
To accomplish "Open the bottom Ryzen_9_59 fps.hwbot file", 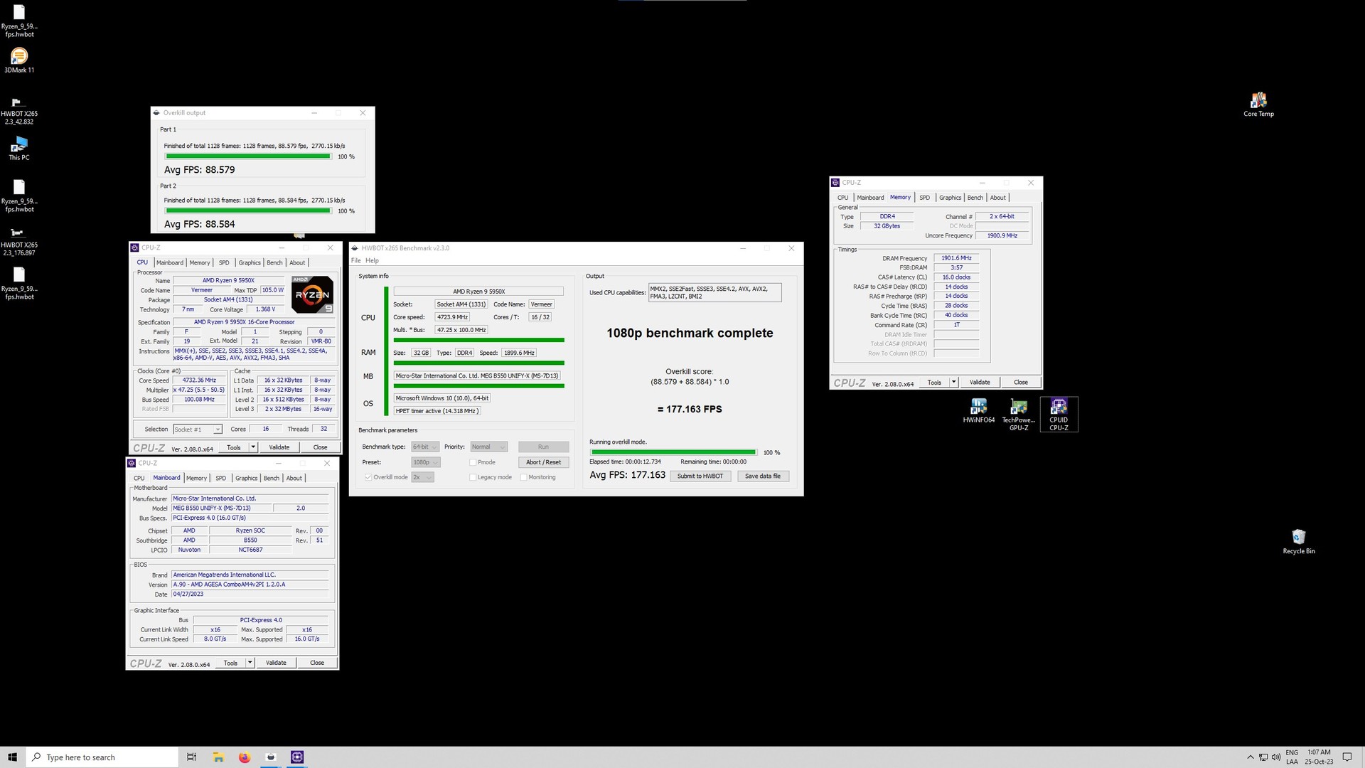I will pos(19,284).
